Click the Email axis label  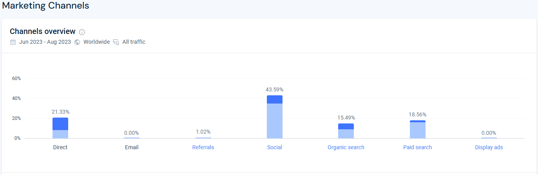tap(132, 147)
